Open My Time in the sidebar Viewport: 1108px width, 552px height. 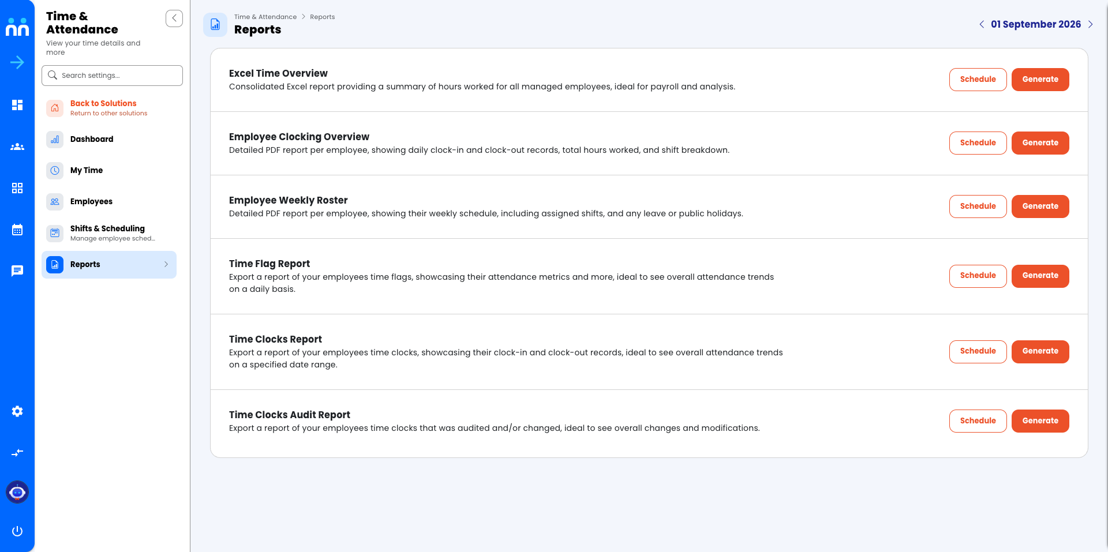tap(109, 170)
